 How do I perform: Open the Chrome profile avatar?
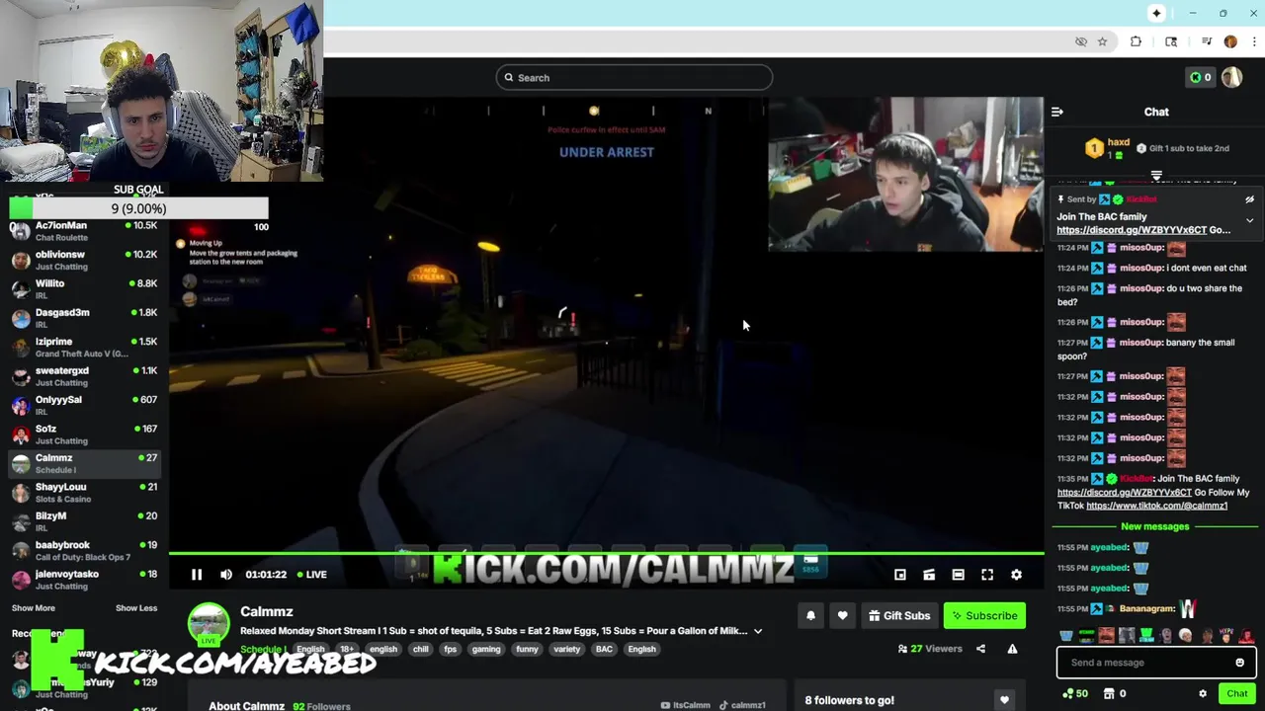point(1230,41)
